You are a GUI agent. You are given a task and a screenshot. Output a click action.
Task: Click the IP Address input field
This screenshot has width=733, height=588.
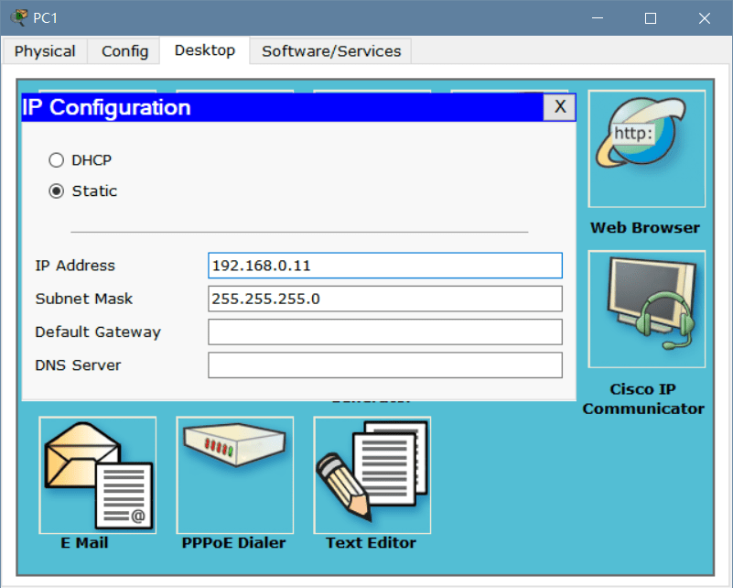[x=384, y=266]
